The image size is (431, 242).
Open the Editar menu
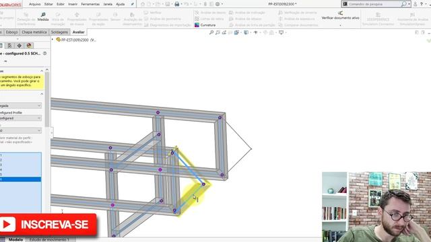(48, 4)
